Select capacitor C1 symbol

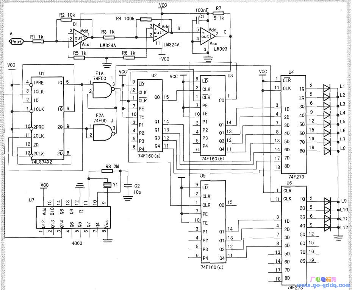[x=198, y=21]
